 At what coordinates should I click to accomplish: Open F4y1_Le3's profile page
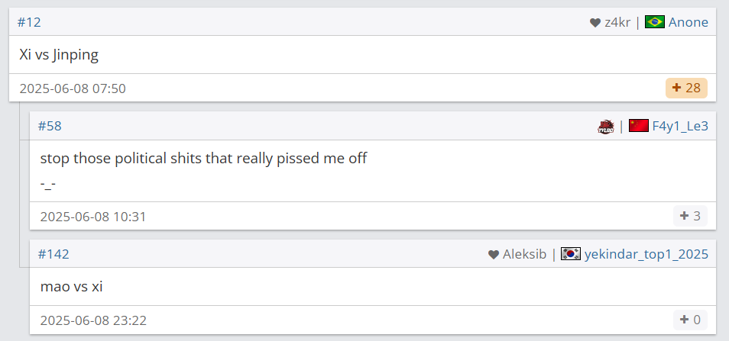pos(679,126)
